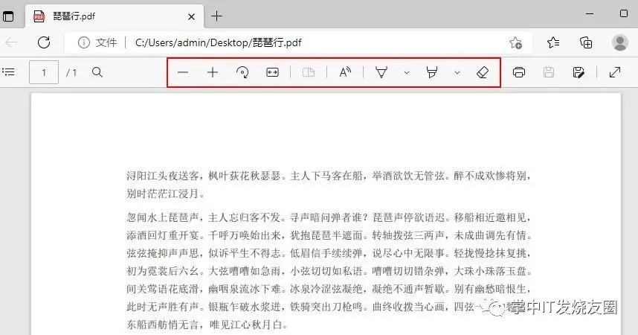
Task: Open the PDF search tool
Action: (x=97, y=72)
